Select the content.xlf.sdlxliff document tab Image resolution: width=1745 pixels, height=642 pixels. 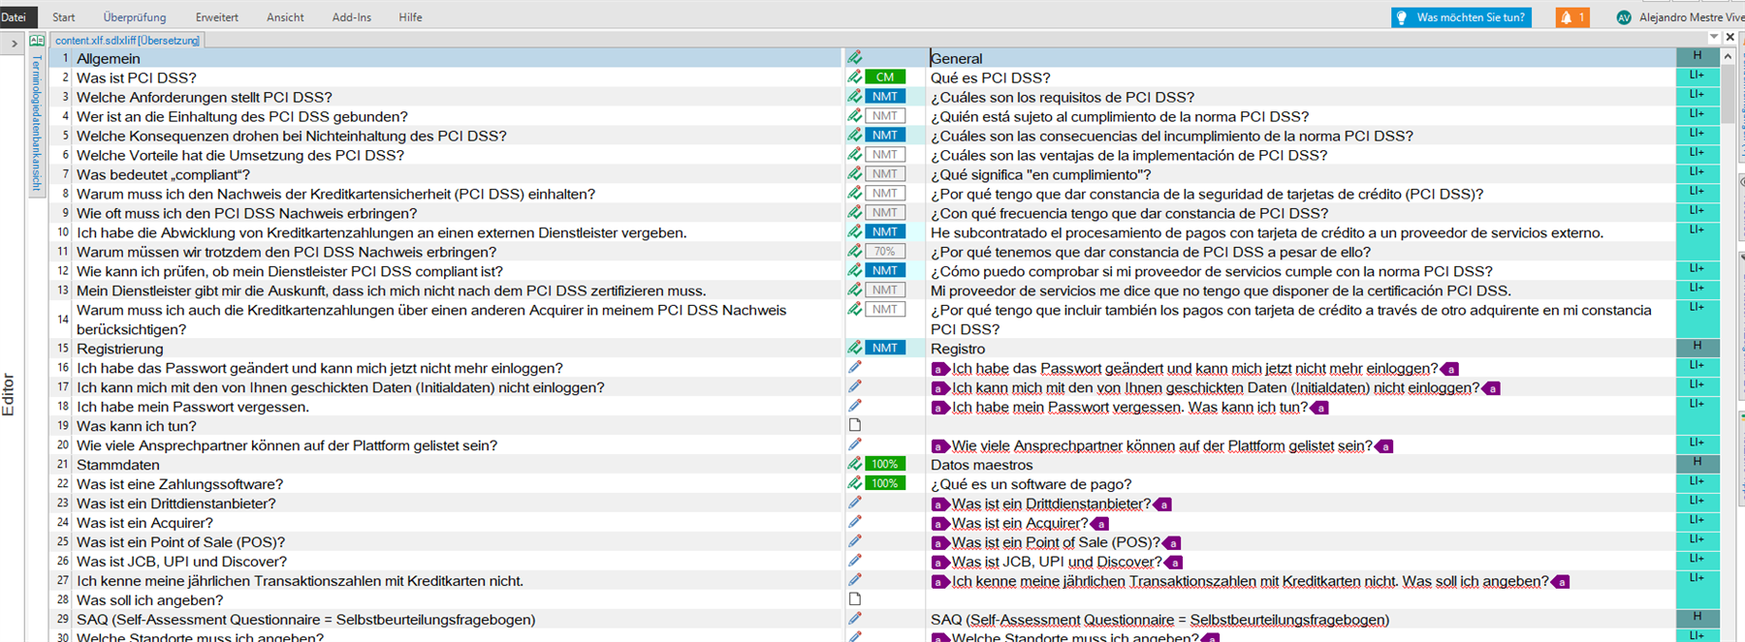[127, 41]
